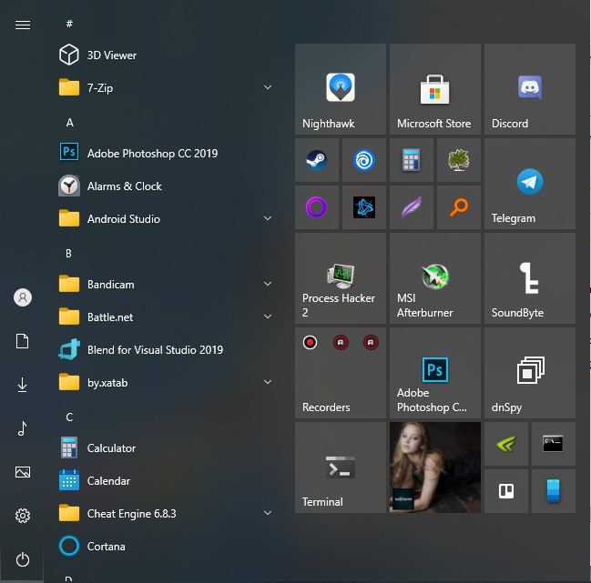Launch the dnSpy tile
Image resolution: width=591 pixels, height=583 pixels.
click(530, 373)
